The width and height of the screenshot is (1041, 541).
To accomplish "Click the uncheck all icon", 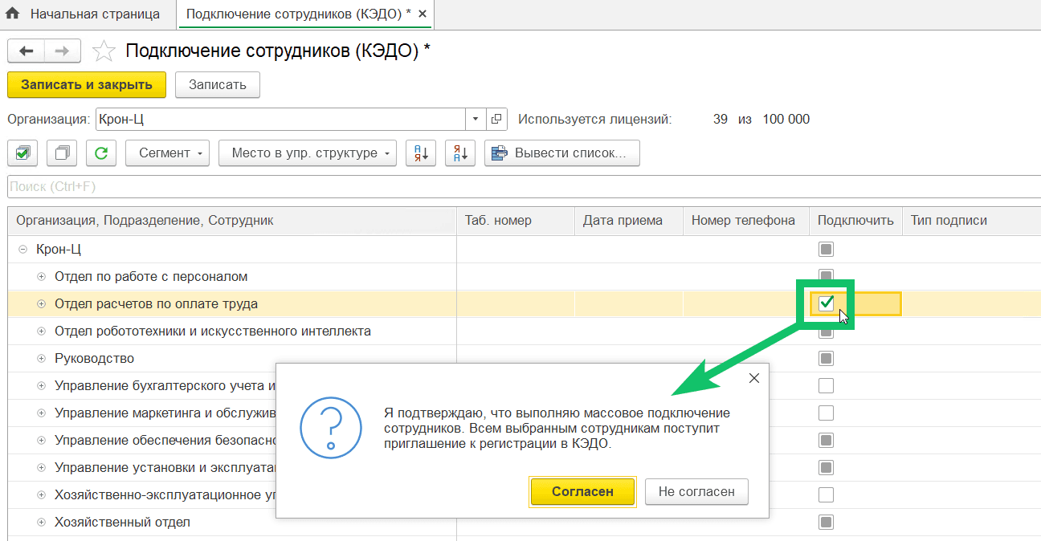I will [x=61, y=153].
